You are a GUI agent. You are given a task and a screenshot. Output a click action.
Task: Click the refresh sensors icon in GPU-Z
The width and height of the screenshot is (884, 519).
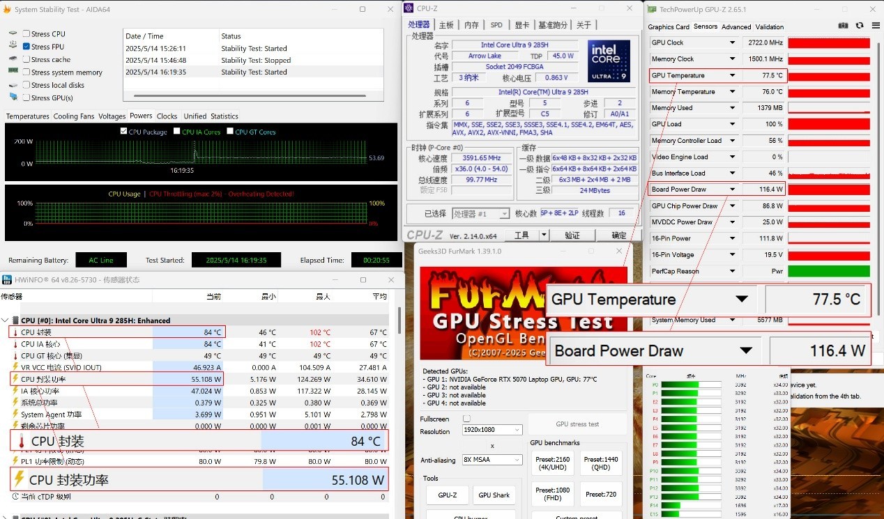coord(859,25)
